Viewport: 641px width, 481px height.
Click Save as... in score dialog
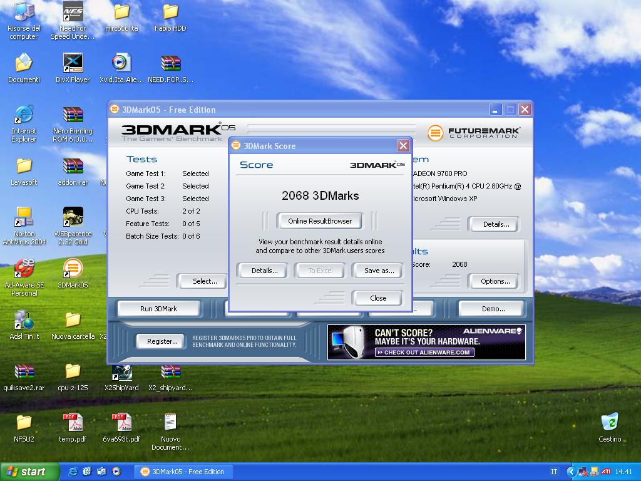point(379,271)
